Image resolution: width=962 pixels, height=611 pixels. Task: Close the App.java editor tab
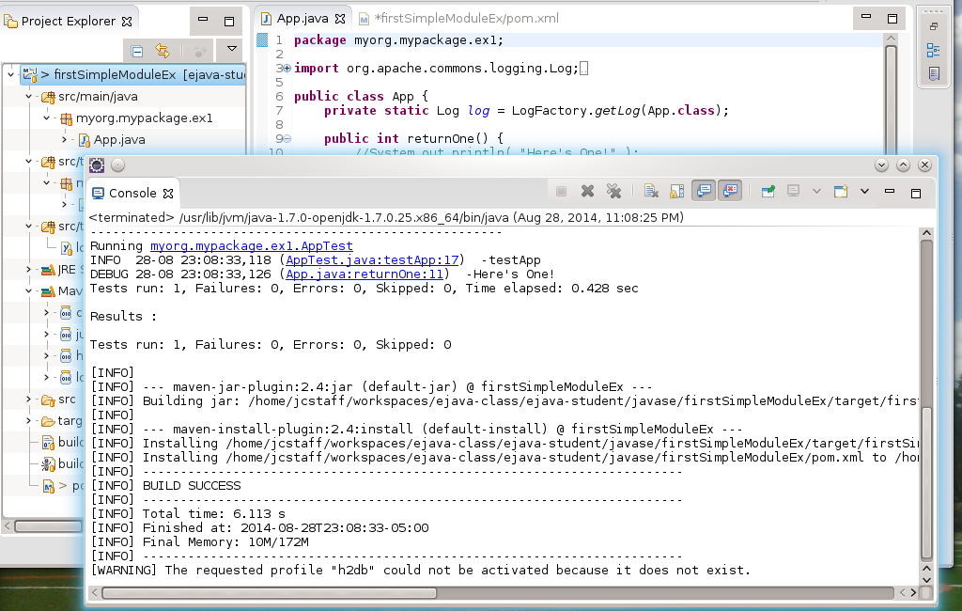340,19
